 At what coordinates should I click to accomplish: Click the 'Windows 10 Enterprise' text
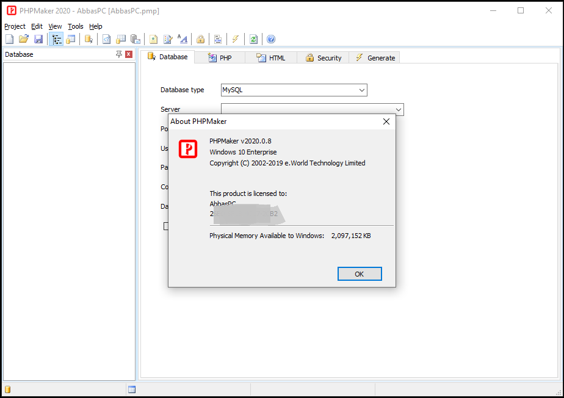coord(243,152)
